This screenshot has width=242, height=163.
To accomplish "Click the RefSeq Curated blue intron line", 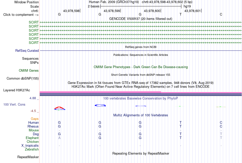I will [141, 51].
